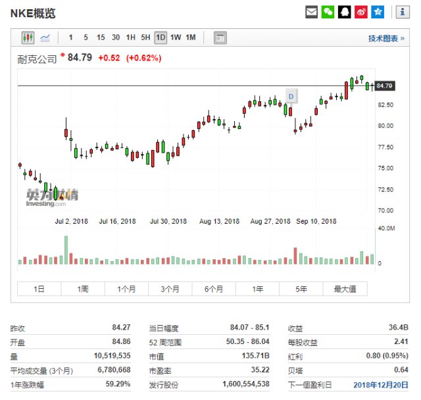Click the 1年涨跌幅 value 59.29%
The width and height of the screenshot is (421, 400).
click(x=118, y=384)
